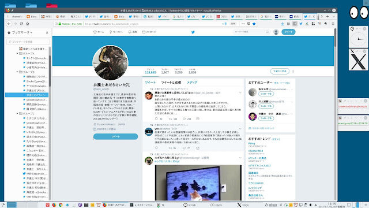Open the account avatar menu
The image size is (369, 208).
(x=276, y=32)
